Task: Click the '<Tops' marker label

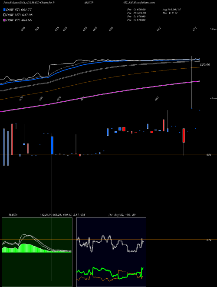Action: tap(213, 29)
